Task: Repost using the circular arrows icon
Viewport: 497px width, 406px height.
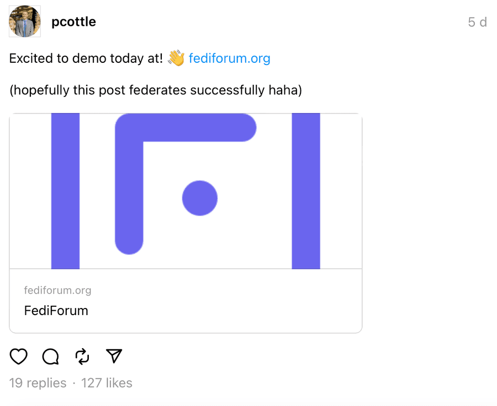Action: tap(82, 356)
